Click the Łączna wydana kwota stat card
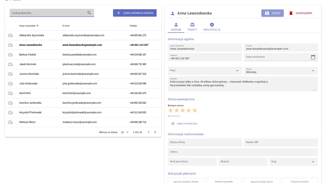 click(x=186, y=181)
